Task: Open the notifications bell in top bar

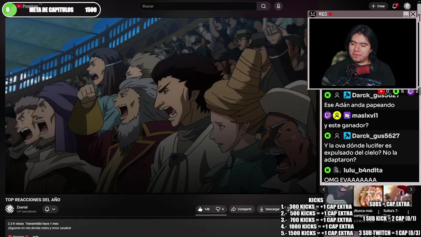Action: (x=395, y=6)
